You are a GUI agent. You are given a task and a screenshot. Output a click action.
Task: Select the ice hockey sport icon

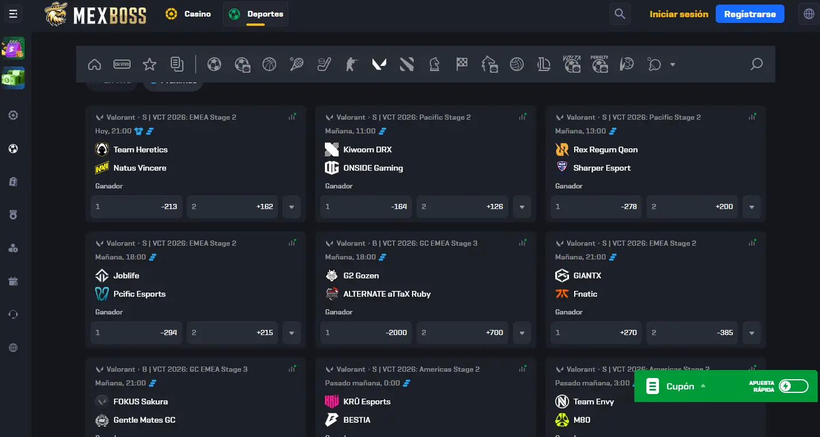[x=324, y=64]
